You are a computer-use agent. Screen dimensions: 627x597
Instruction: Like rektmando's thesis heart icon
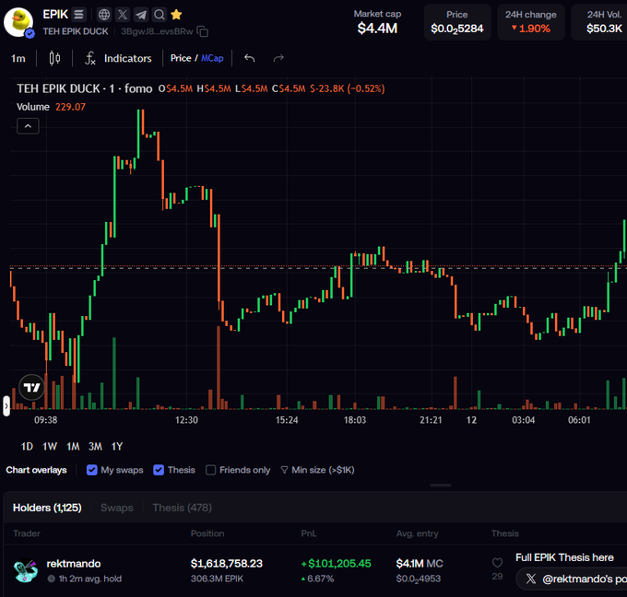[497, 563]
